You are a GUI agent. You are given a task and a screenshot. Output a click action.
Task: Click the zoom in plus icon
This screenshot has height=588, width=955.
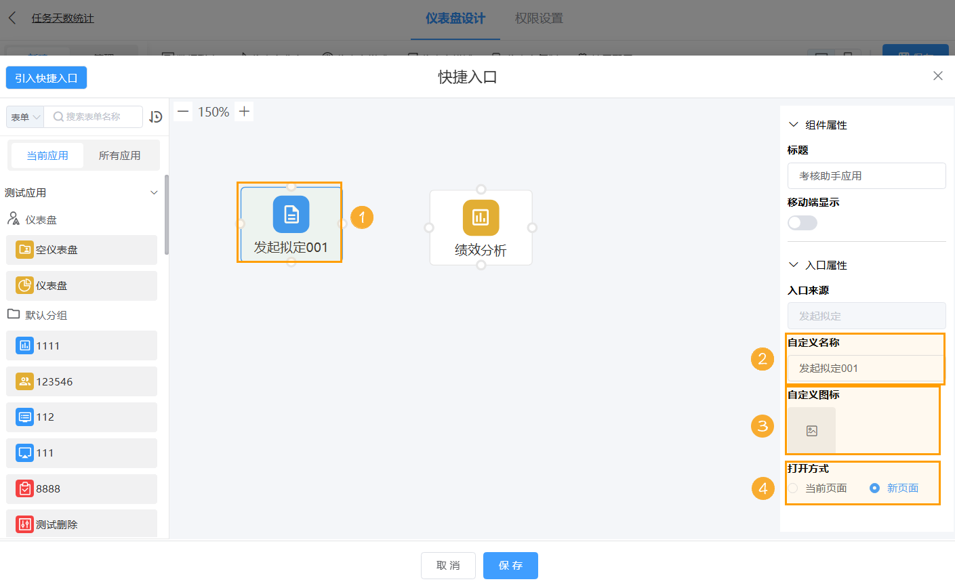pos(245,112)
